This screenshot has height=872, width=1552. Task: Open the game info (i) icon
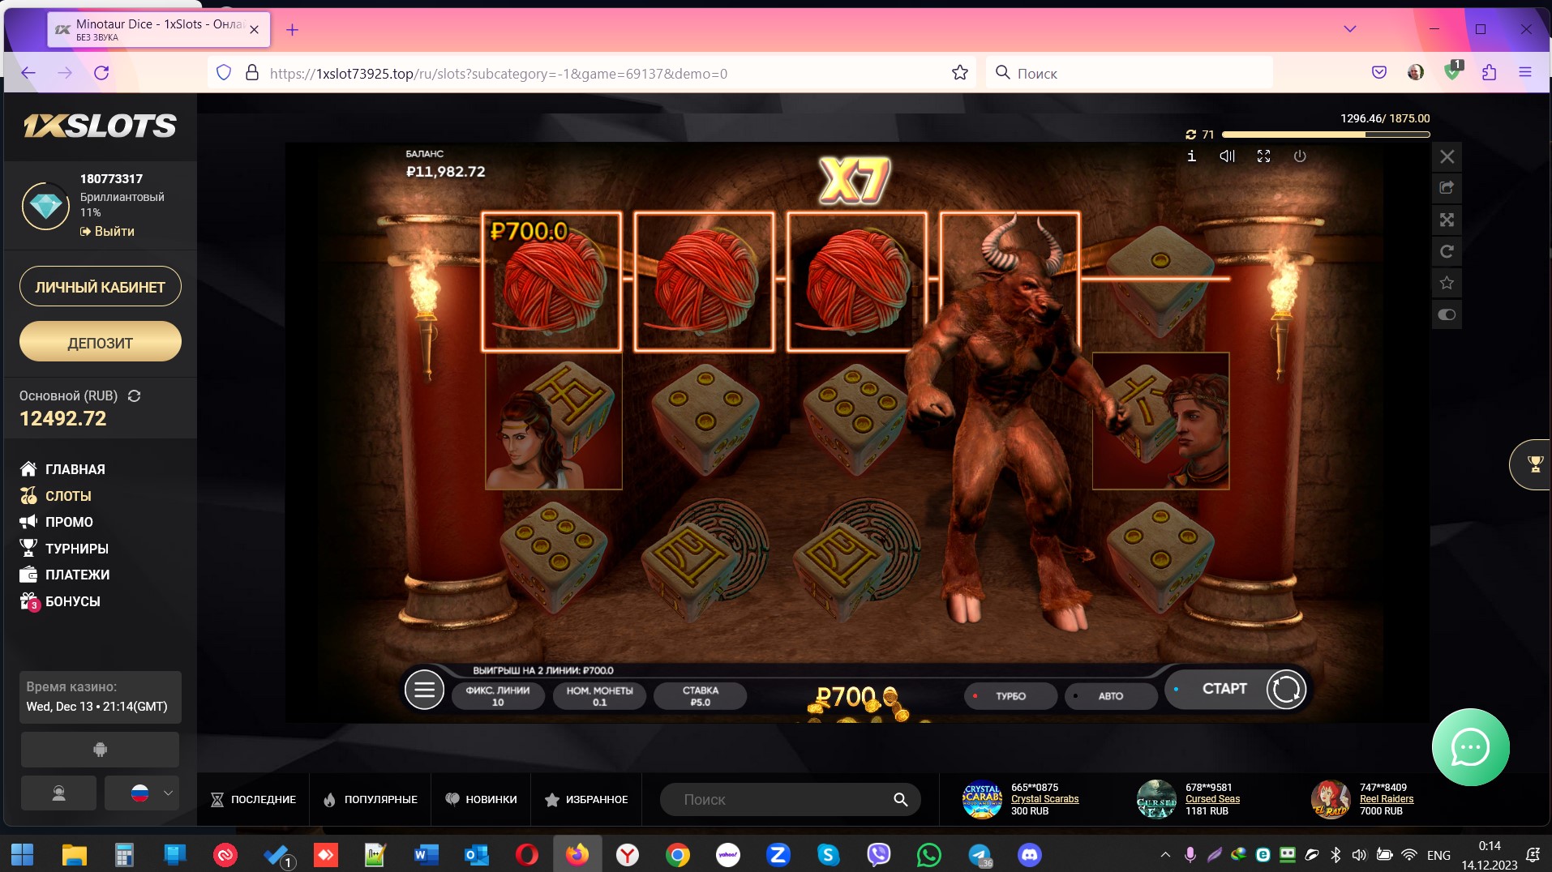pos(1191,156)
